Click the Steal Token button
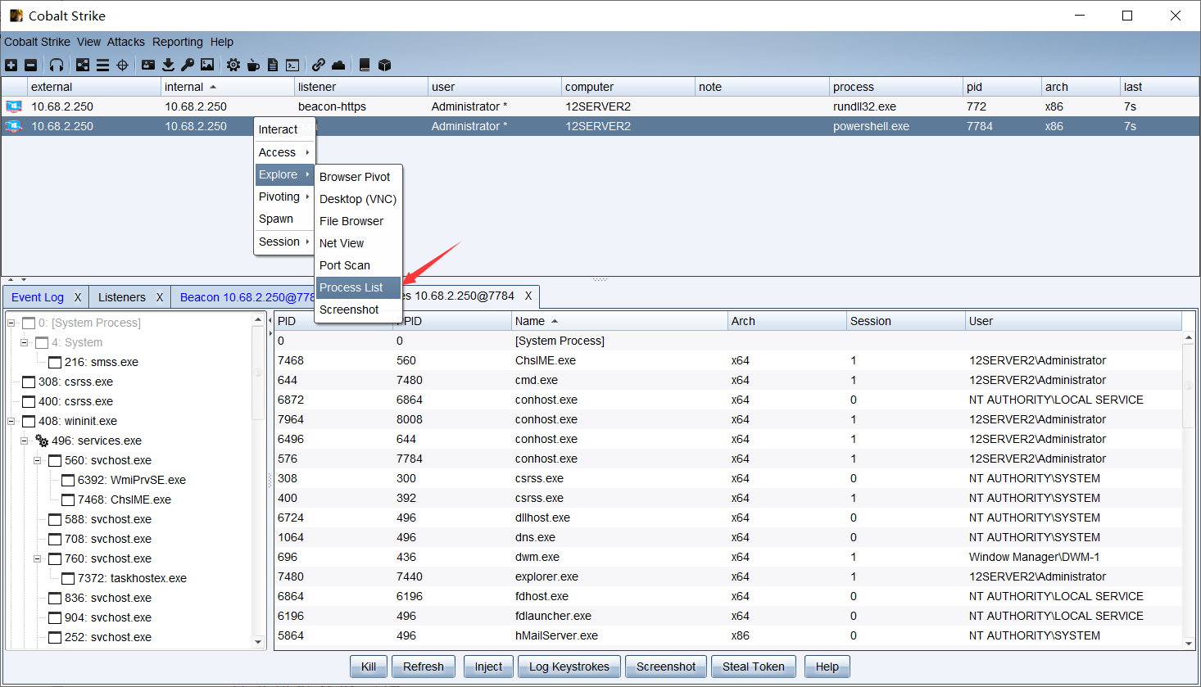The width and height of the screenshot is (1201, 687). click(754, 667)
